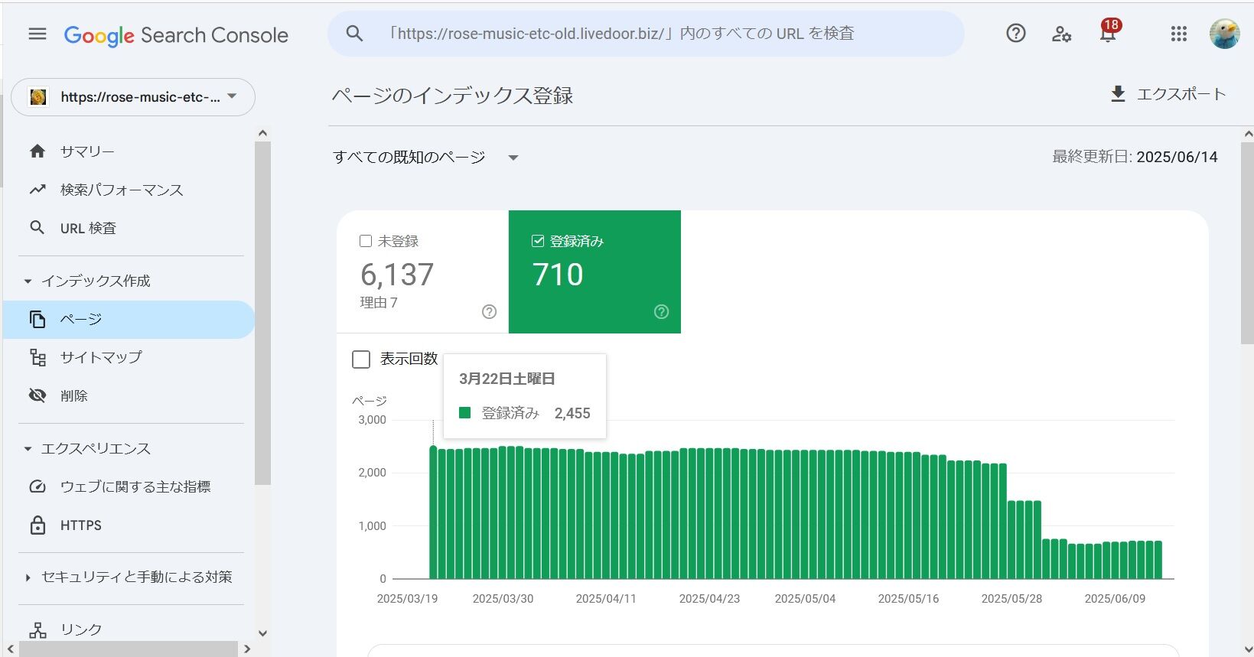This screenshot has width=1254, height=657.
Task: Click the export download icon
Action: pos(1118,94)
